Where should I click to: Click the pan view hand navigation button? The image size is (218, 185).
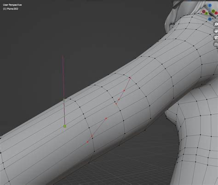(216, 31)
